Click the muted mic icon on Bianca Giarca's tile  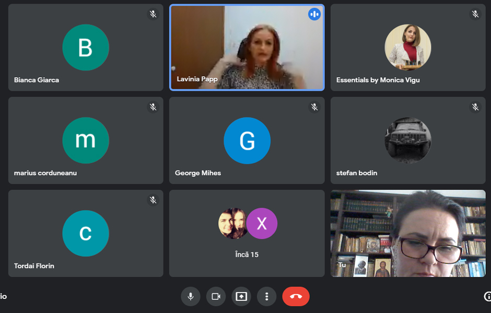click(153, 14)
